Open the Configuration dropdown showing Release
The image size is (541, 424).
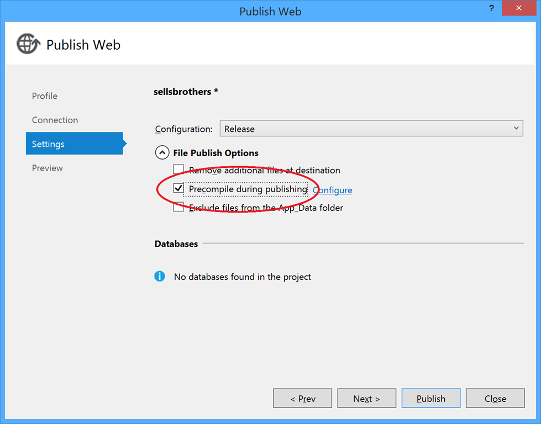pos(371,129)
